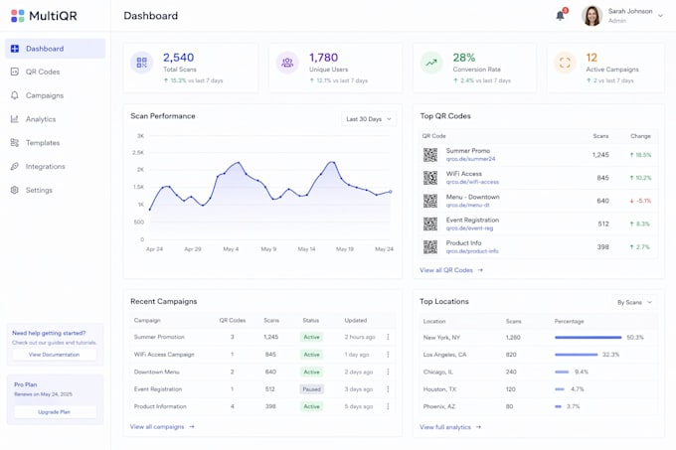The height and width of the screenshot is (450, 676).
Task: Click the WiFi Access QR code thumbnail
Action: 430,178
